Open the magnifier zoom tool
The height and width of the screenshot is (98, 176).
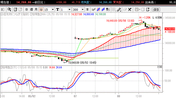[9, 10]
